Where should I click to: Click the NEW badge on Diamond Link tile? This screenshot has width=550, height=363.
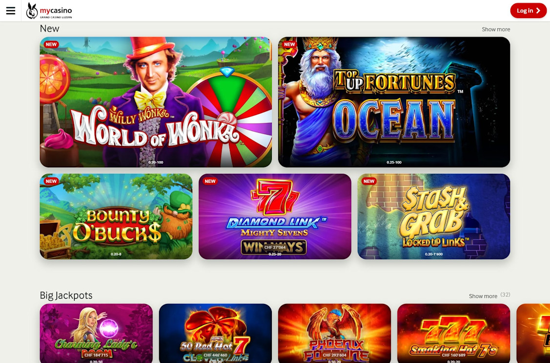click(210, 181)
